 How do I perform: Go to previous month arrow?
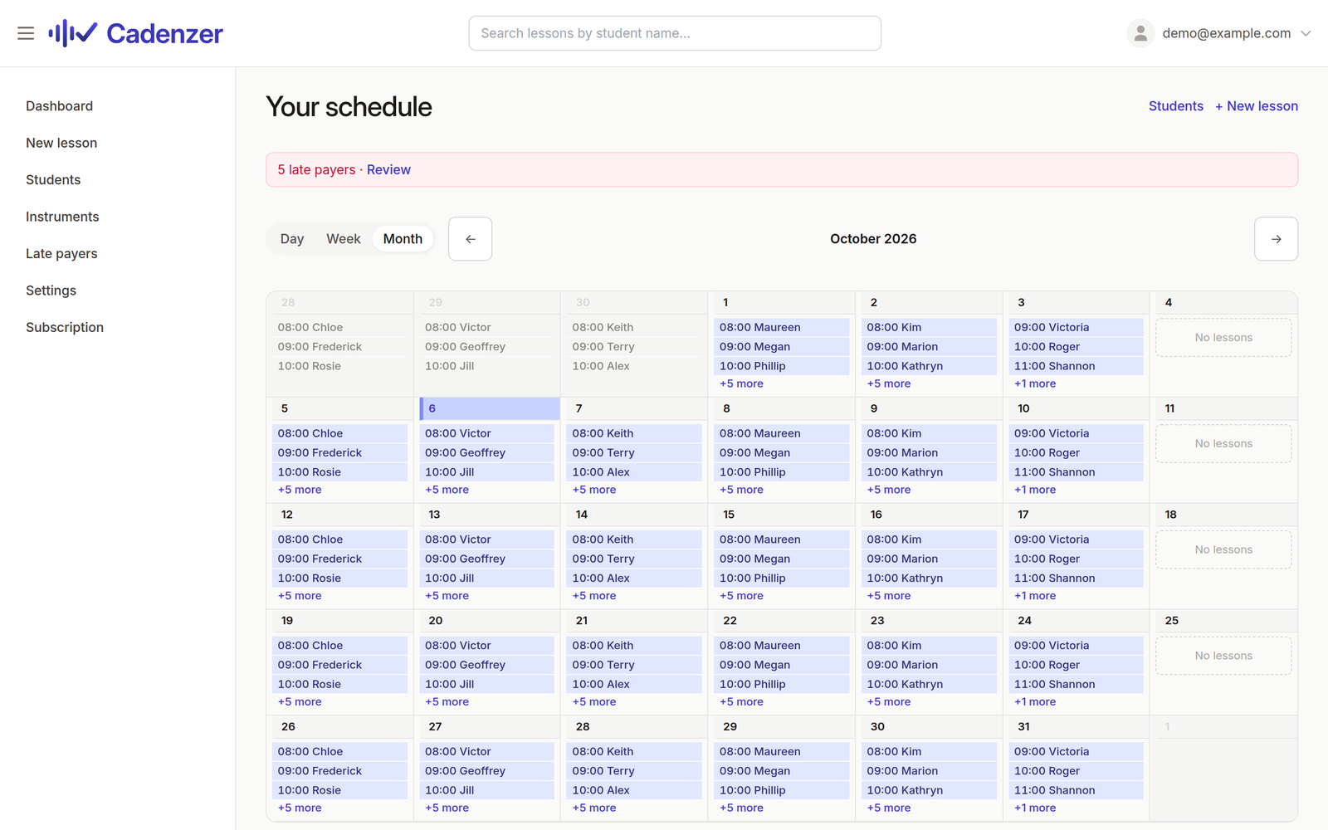(471, 239)
